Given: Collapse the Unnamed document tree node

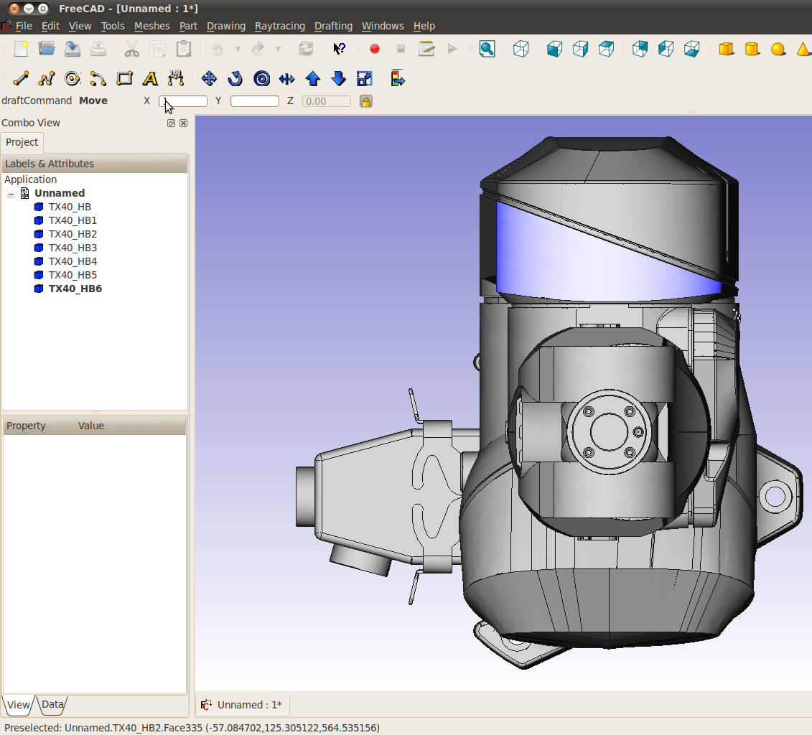Looking at the screenshot, I should point(11,194).
